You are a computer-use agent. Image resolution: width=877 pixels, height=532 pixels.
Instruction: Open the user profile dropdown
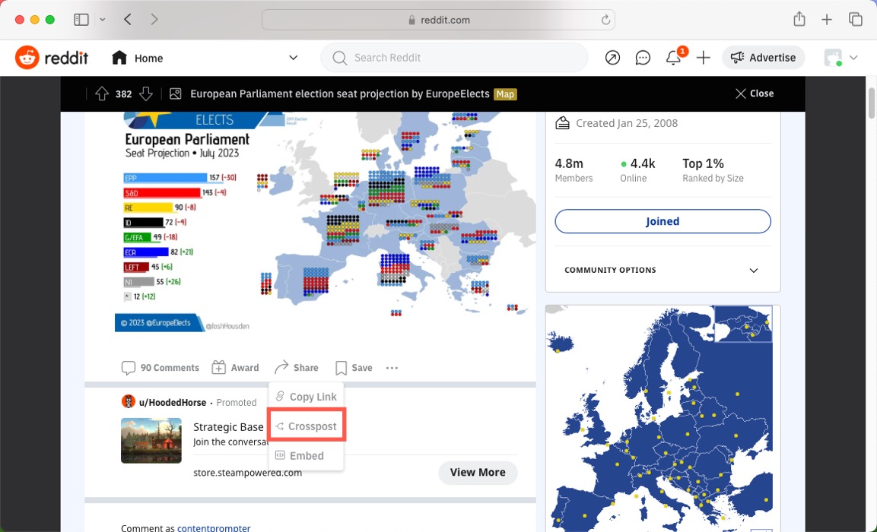841,58
